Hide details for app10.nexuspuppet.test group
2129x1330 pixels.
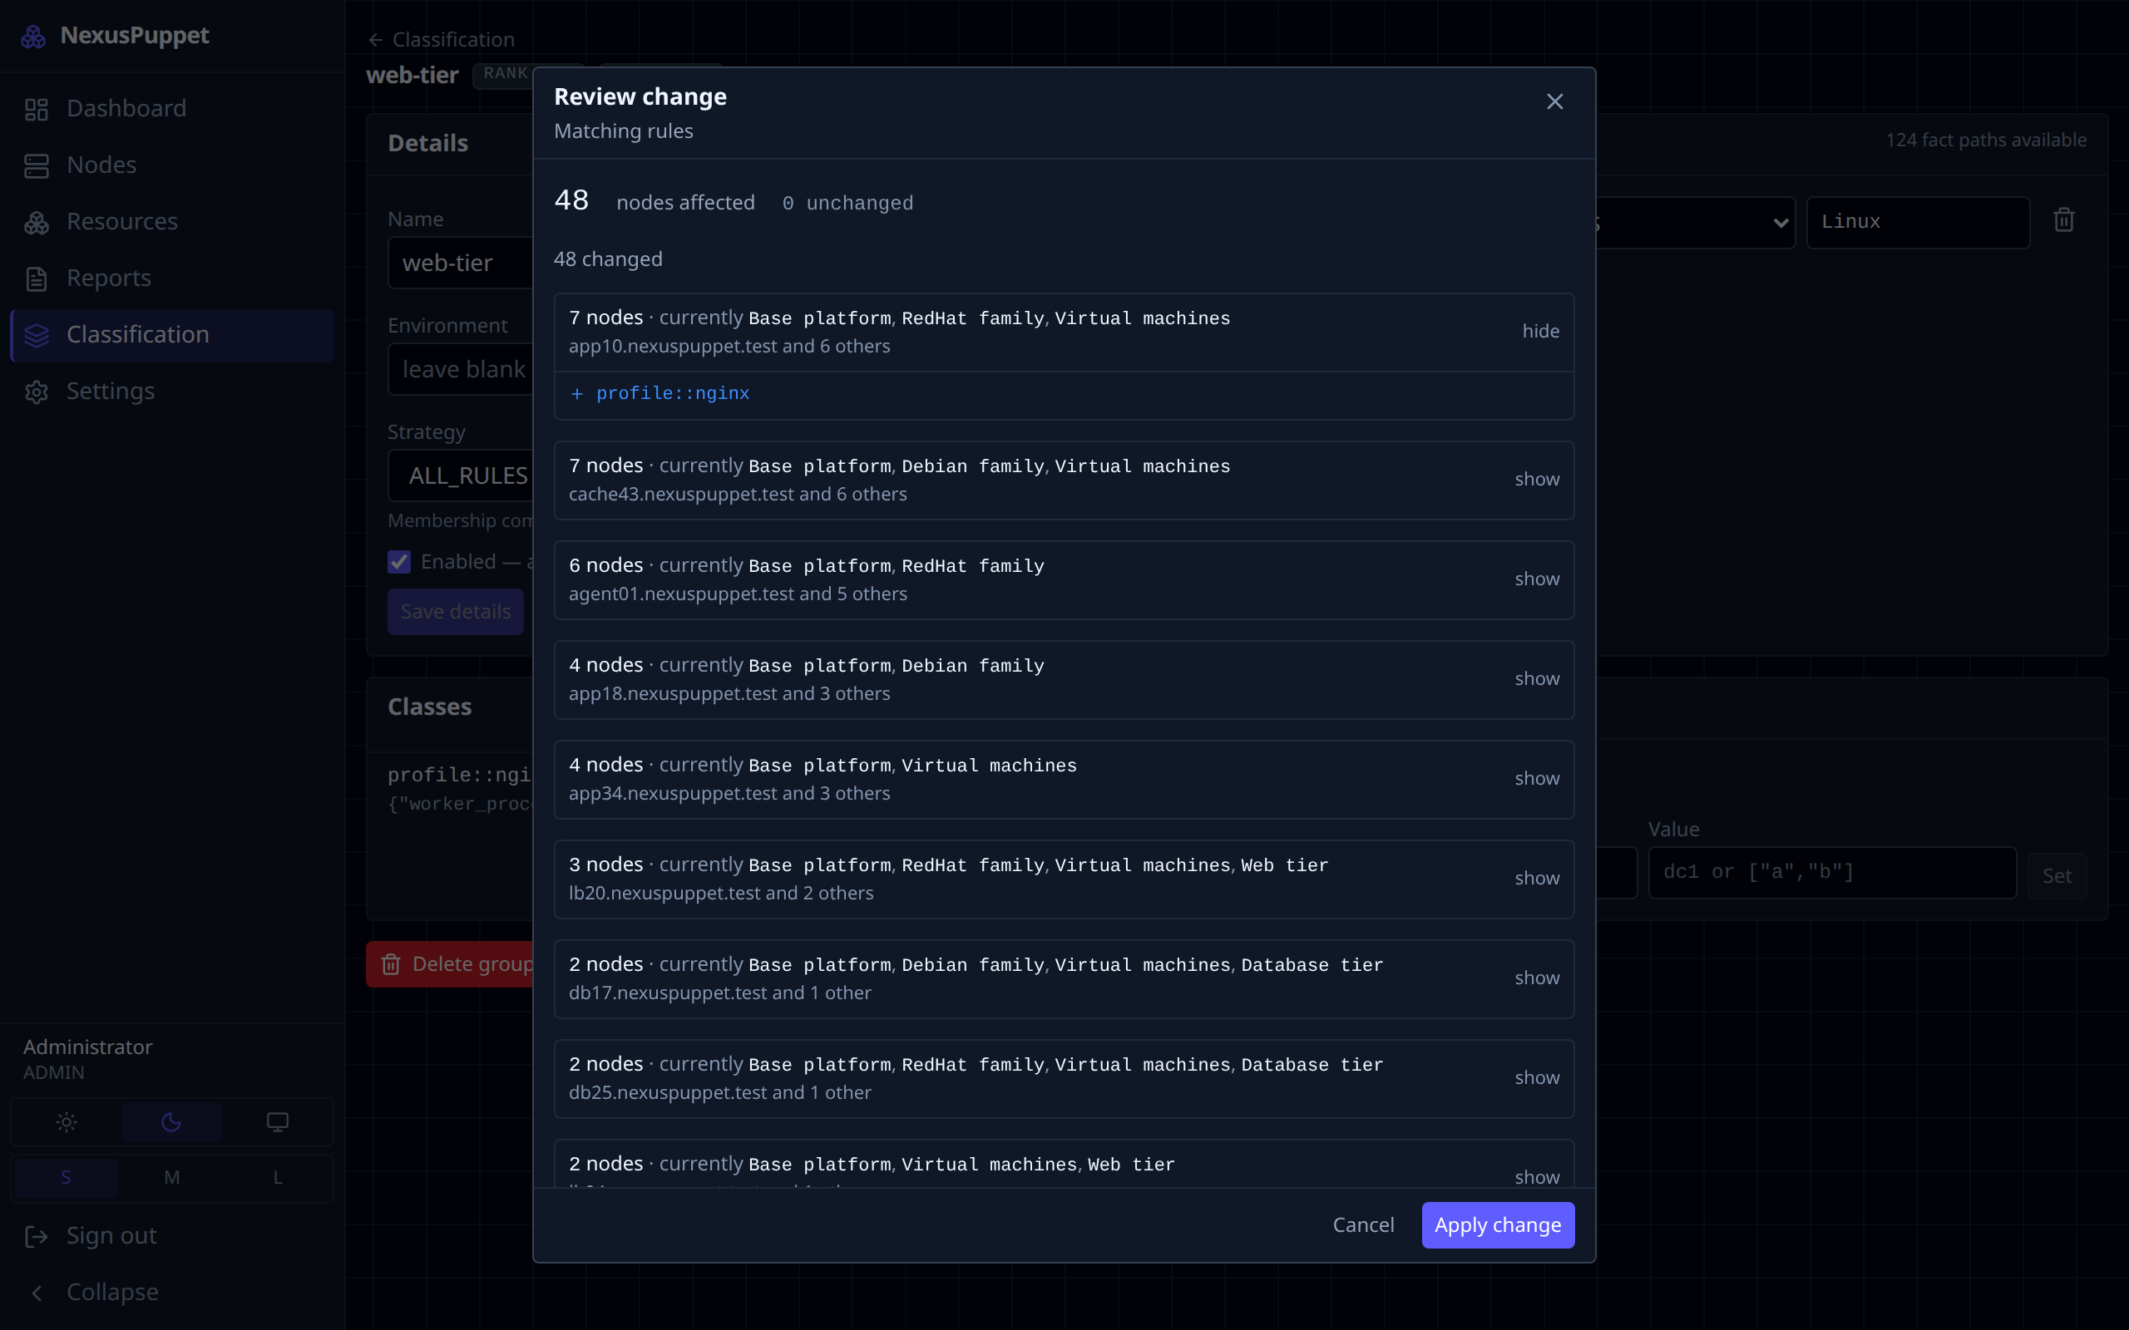click(x=1540, y=331)
